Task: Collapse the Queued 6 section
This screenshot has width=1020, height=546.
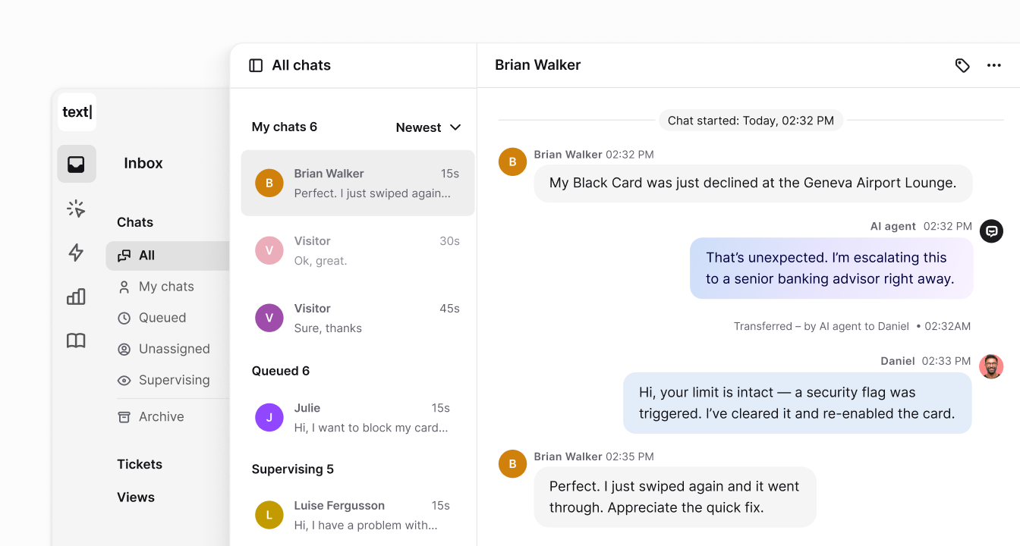Action: (281, 371)
